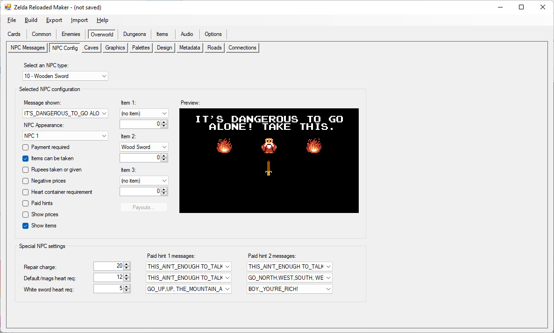Switch to the Items tab

point(162,34)
